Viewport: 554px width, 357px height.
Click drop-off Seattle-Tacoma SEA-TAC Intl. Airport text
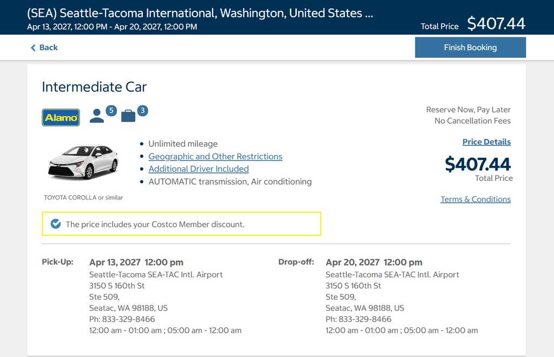point(392,274)
